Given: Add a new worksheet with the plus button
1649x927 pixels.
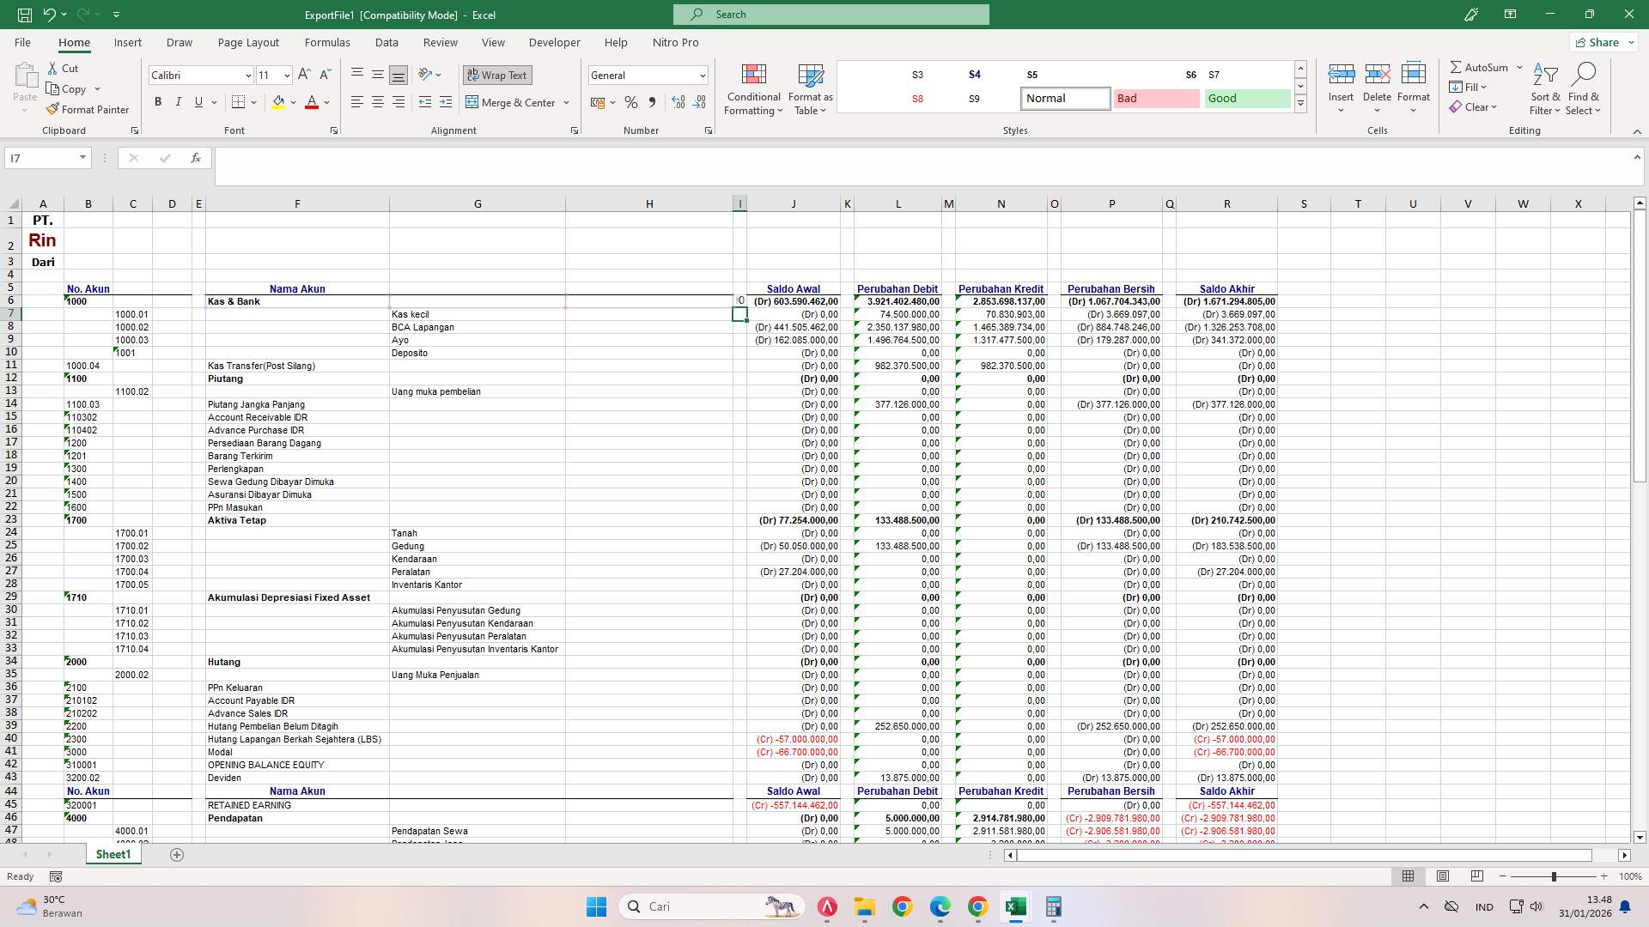Looking at the screenshot, I should tap(177, 854).
